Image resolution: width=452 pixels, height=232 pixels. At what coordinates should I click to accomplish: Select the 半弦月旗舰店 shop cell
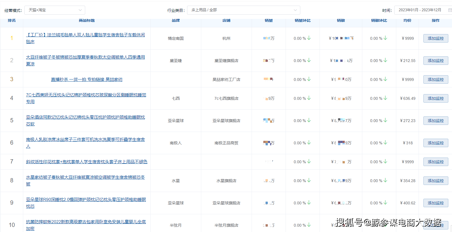pyautogui.click(x=226, y=225)
